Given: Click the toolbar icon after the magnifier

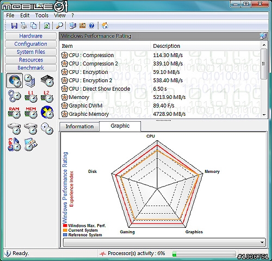Looking at the screenshot, I should pyautogui.click(x=73, y=26).
